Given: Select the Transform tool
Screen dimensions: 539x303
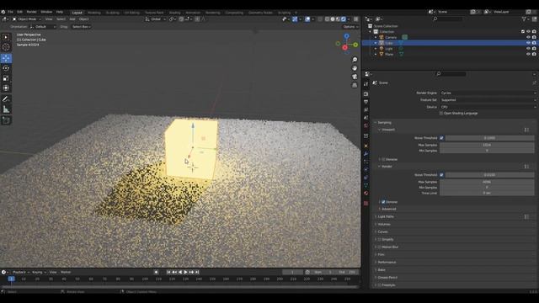Looking at the screenshot, I should point(6,88).
